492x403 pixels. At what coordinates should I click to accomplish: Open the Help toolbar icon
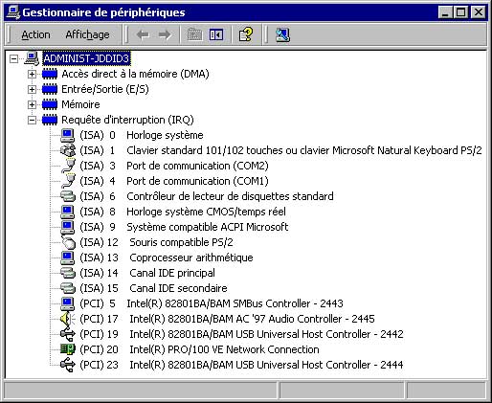click(x=245, y=34)
